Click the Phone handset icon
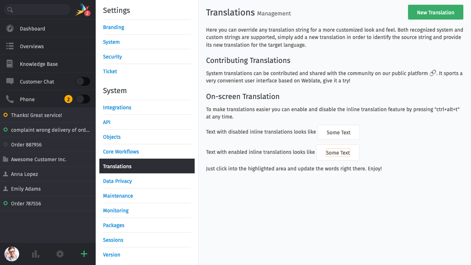 click(x=10, y=99)
